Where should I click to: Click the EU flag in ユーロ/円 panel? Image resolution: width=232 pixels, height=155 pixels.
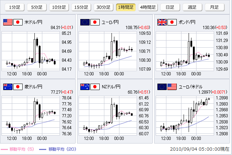(x=85, y=22)
